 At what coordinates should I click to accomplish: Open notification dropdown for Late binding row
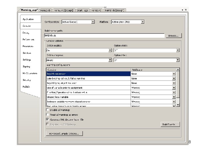174,79
